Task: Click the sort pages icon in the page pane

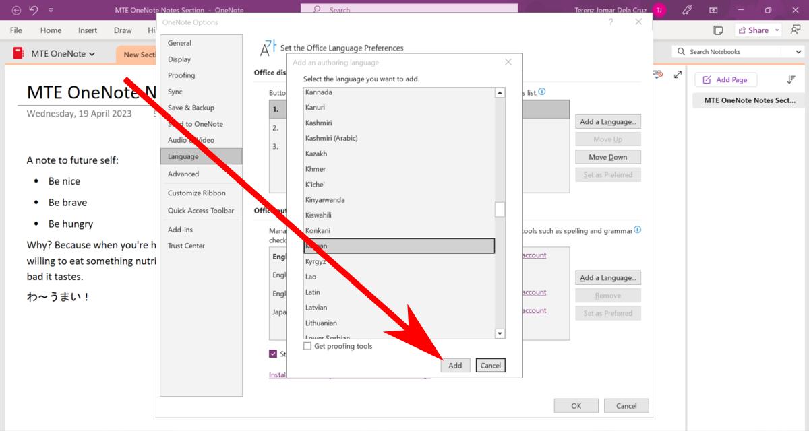Action: tap(791, 79)
